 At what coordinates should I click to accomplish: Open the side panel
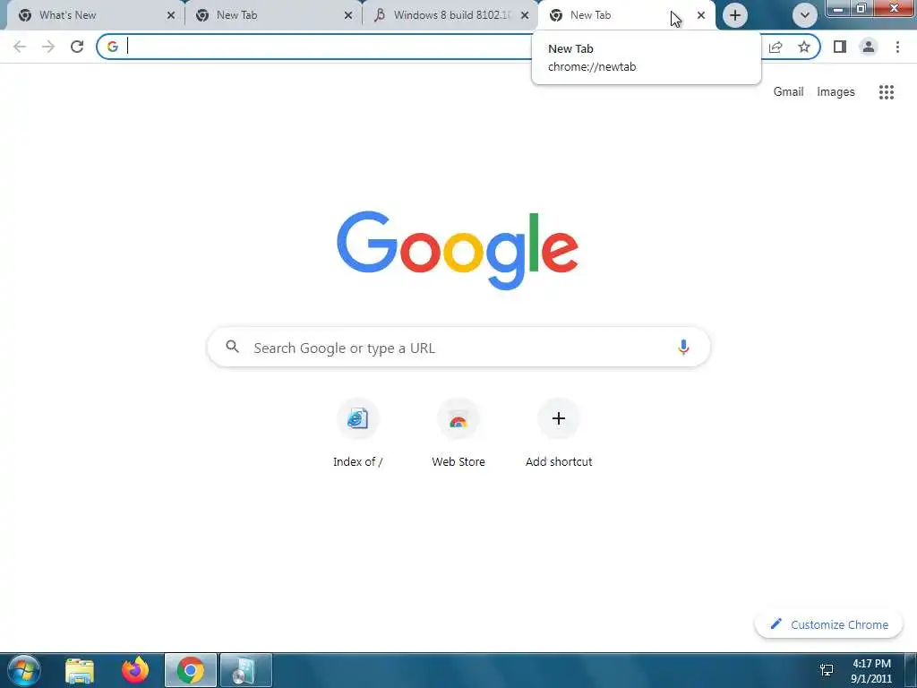[840, 47]
